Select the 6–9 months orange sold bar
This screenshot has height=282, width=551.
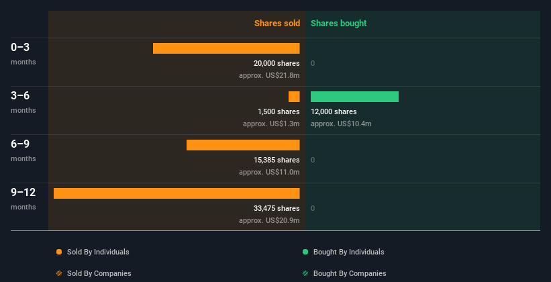pyautogui.click(x=243, y=145)
